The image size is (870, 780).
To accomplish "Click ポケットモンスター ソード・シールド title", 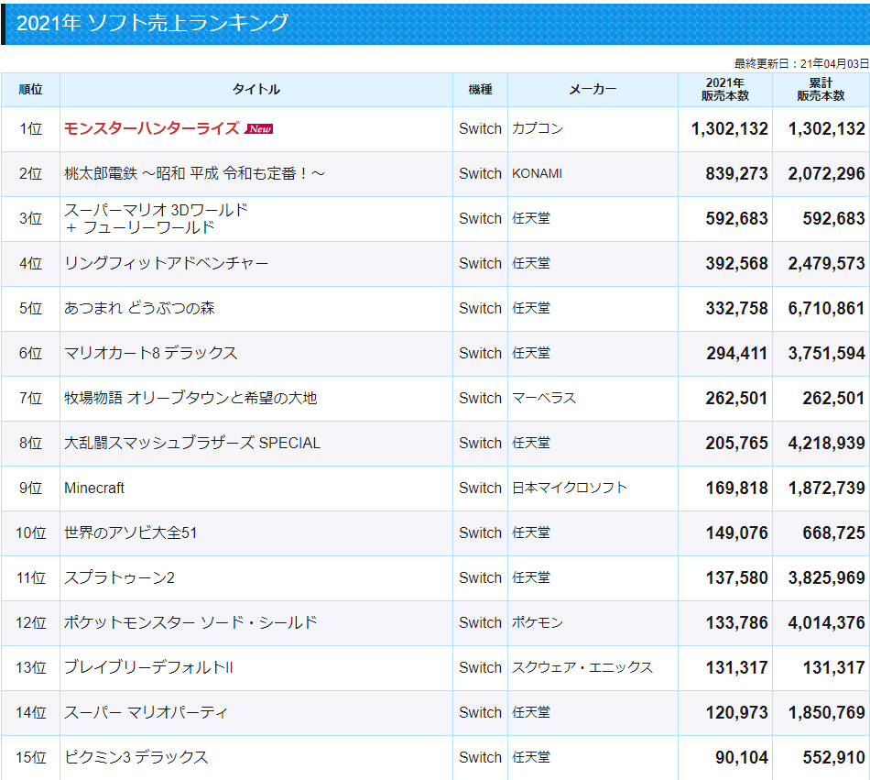I will coord(190,622).
